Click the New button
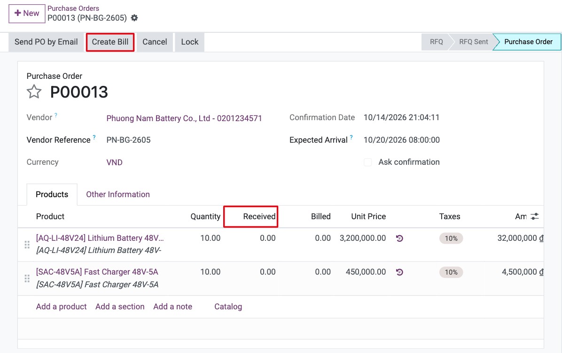Viewport: 562px width, 353px height. coord(27,14)
